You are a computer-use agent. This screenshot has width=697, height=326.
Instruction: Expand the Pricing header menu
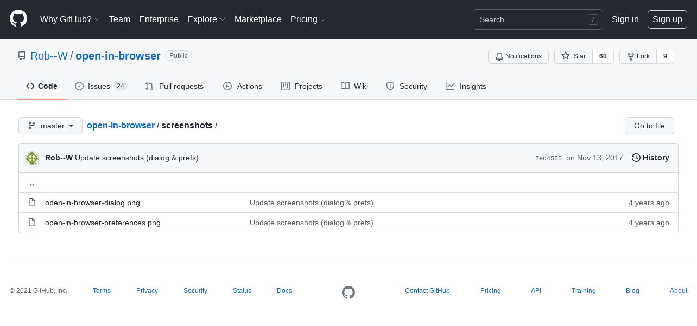tap(308, 19)
